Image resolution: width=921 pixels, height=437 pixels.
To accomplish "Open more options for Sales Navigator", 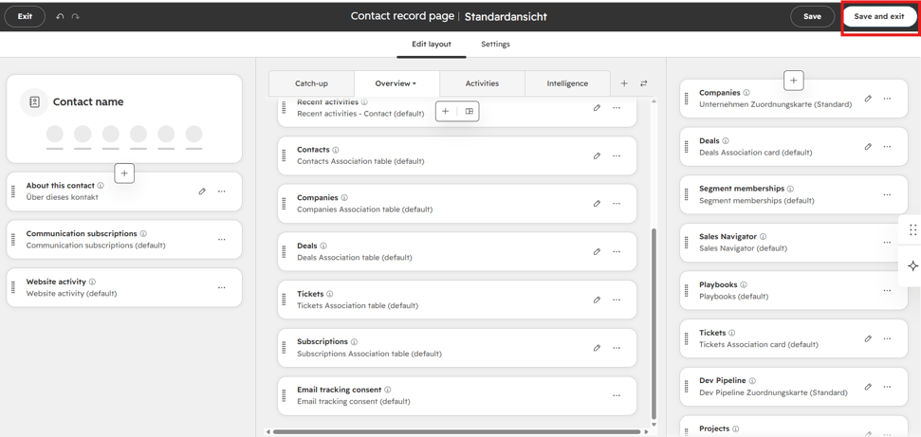I will click(887, 243).
